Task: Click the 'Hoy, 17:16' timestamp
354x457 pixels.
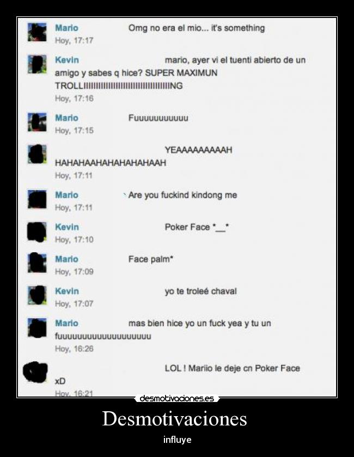Action: click(74, 99)
